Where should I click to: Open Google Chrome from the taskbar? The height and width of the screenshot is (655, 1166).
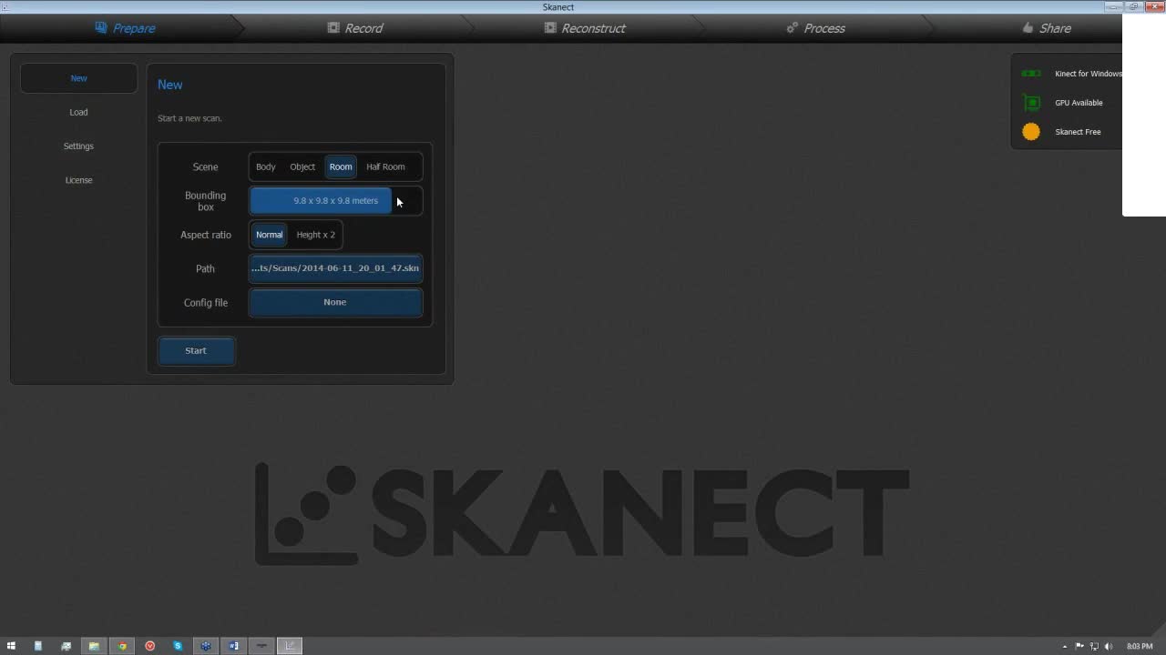122,646
